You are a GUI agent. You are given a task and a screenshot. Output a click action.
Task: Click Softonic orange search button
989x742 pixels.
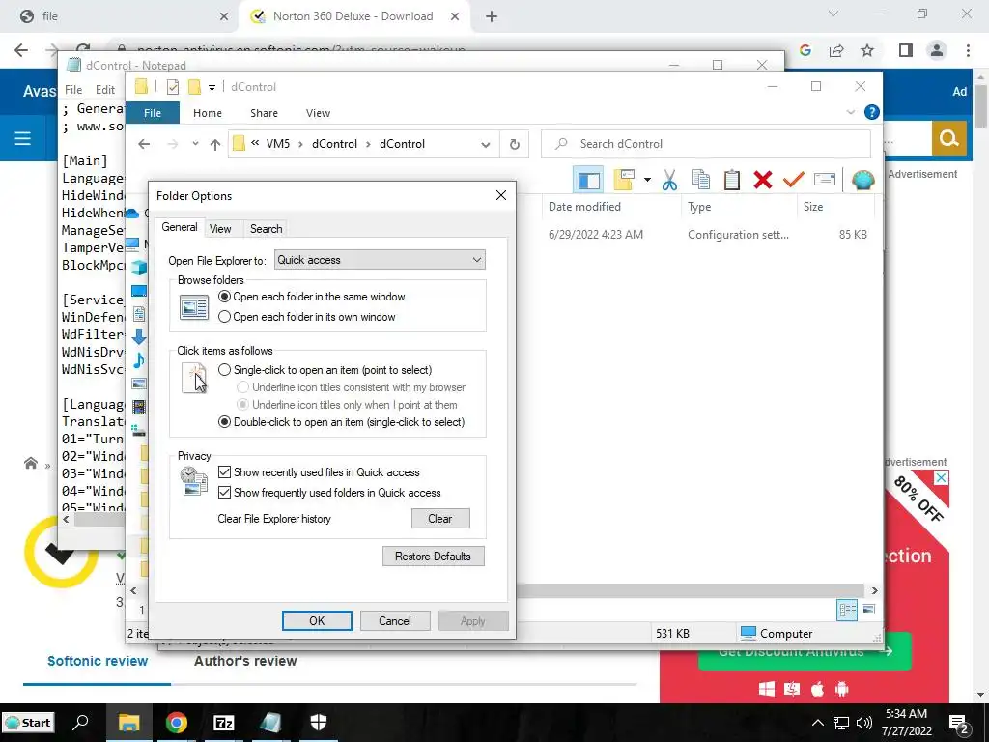[948, 138]
